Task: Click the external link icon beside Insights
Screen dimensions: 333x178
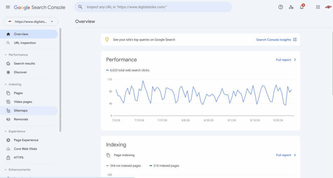Action: point(295,39)
